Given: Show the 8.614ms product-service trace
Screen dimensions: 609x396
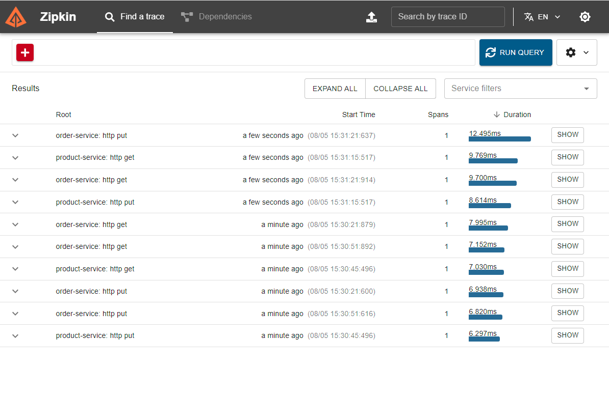Looking at the screenshot, I should point(568,202).
